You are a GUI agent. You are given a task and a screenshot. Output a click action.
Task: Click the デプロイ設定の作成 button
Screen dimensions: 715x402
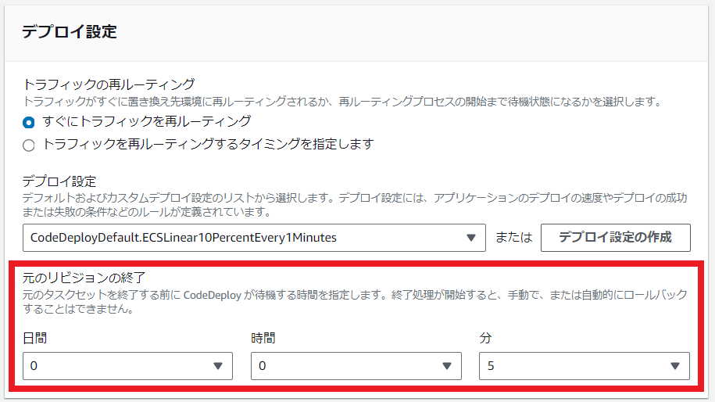click(616, 238)
